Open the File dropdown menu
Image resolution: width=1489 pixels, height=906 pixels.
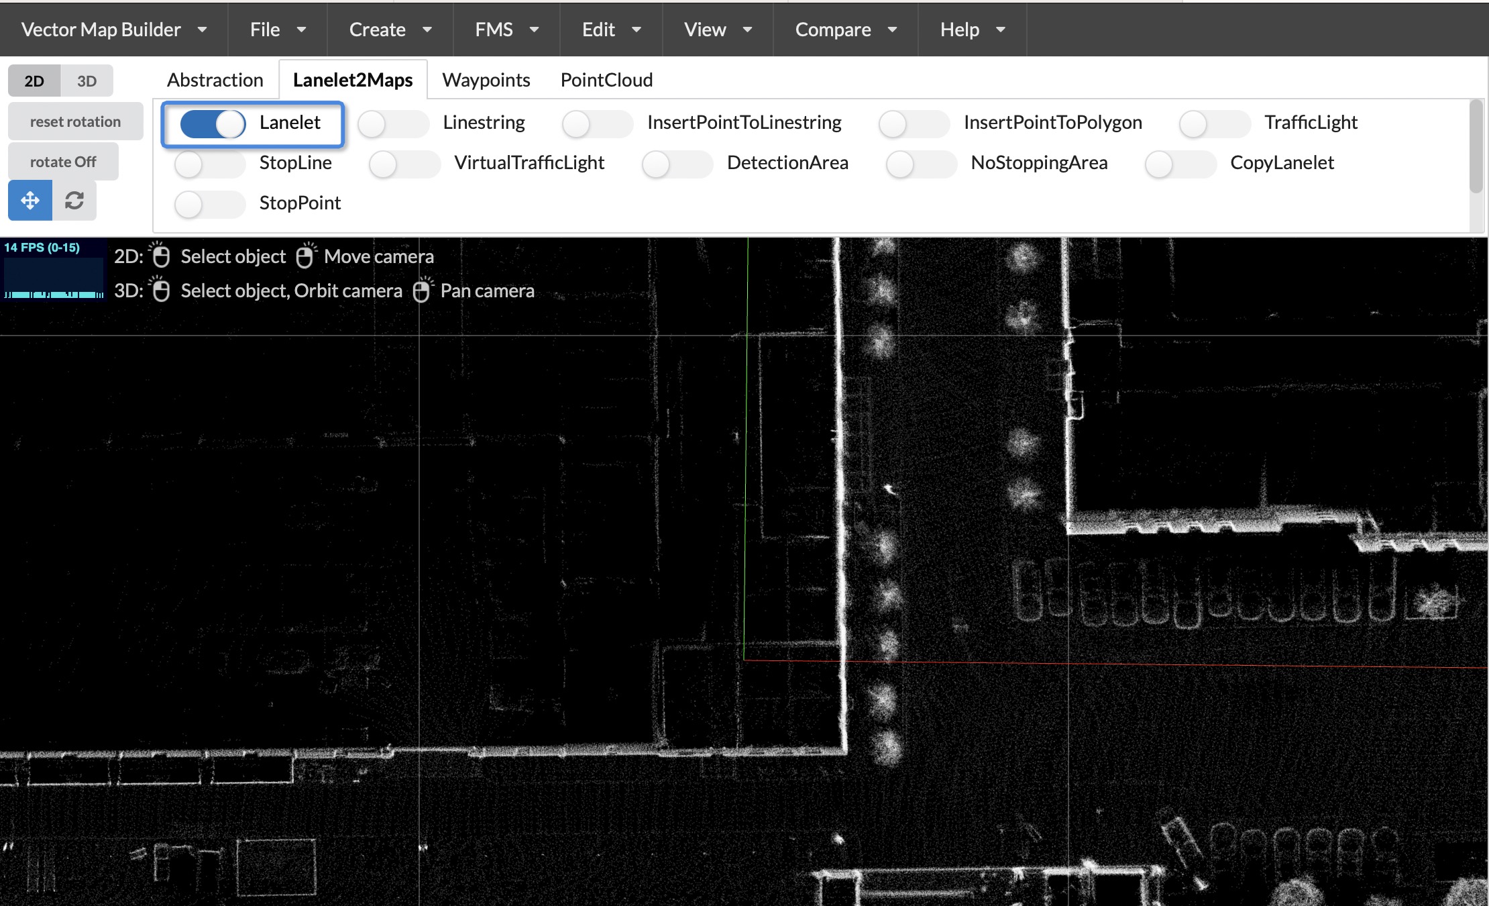[277, 30]
